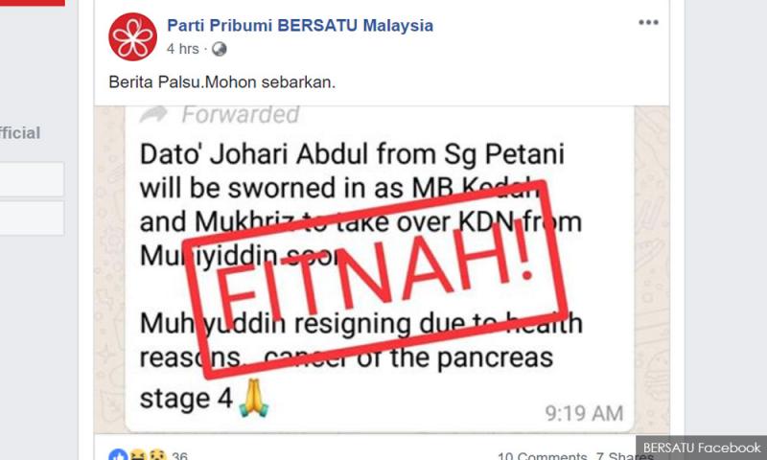Click the partially visible fficial label

[20, 133]
